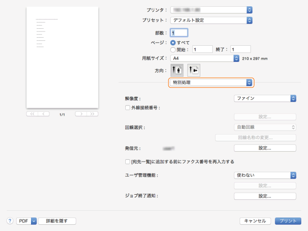Enable the 外線接続番号 checkbox

[128, 108]
